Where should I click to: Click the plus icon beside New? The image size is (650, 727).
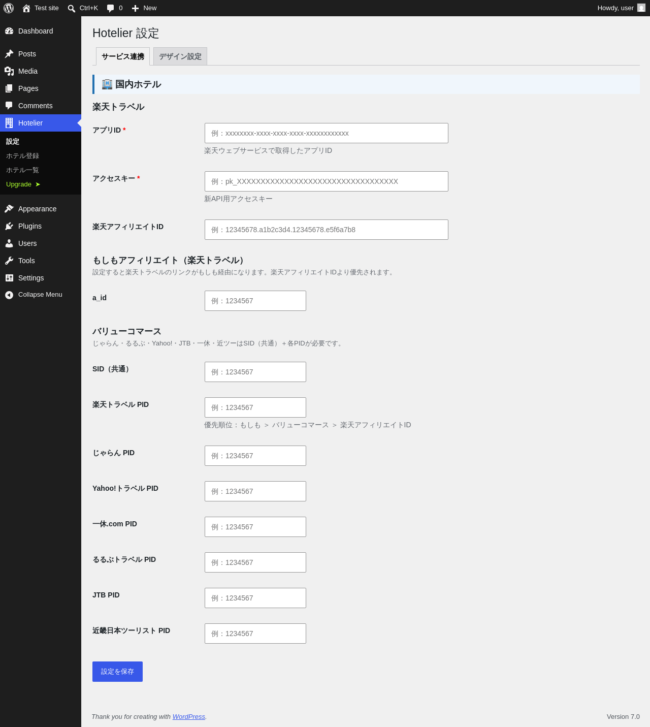135,8
